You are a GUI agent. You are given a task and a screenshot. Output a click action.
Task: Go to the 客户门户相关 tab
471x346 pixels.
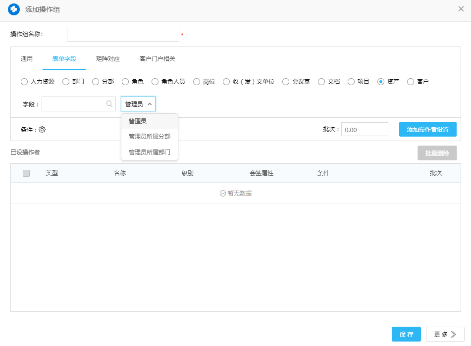[x=157, y=59]
